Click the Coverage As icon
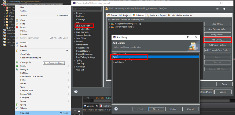235x115 pixels. [17, 62]
